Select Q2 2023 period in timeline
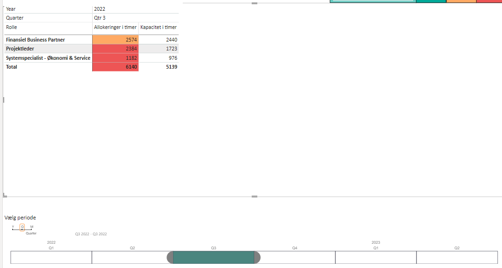Screen dimensions: 502x268 [x=457, y=257]
